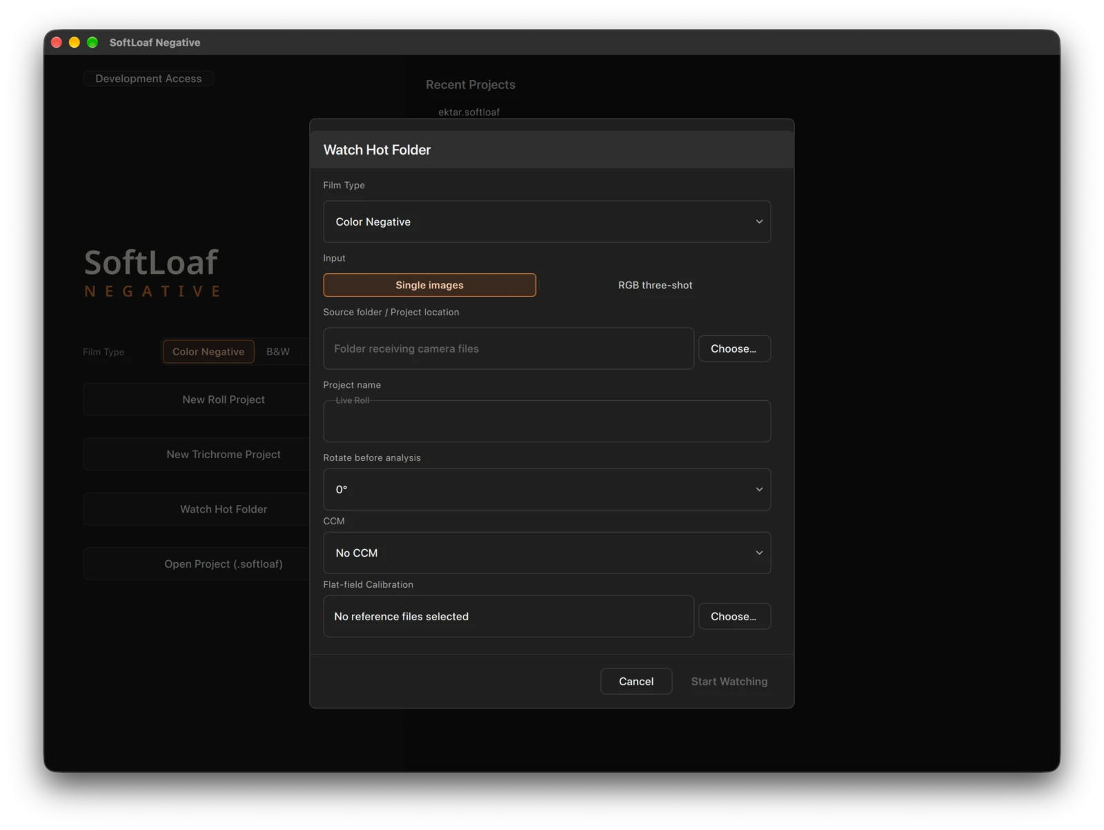Click the No reference files selected field
This screenshot has width=1104, height=830.
click(509, 616)
